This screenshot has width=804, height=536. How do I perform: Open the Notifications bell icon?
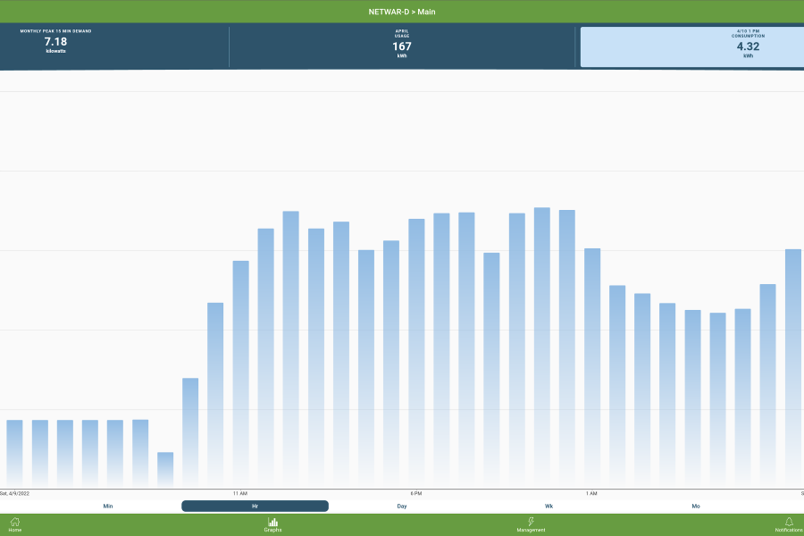pos(789,524)
